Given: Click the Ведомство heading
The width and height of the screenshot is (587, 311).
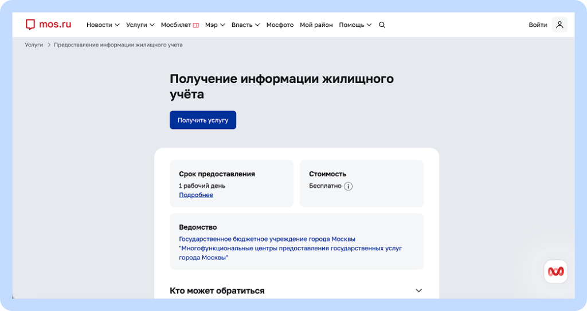Looking at the screenshot, I should [198, 227].
